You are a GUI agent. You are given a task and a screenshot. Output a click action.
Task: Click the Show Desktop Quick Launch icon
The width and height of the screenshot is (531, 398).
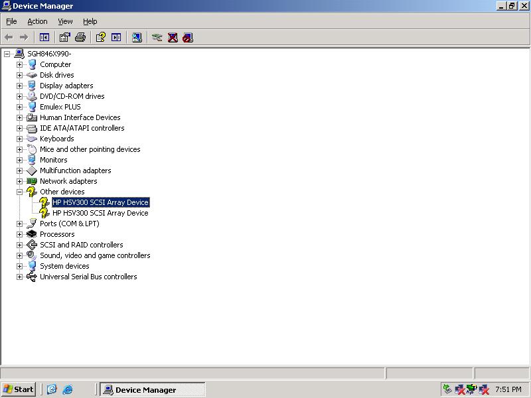tap(52, 389)
